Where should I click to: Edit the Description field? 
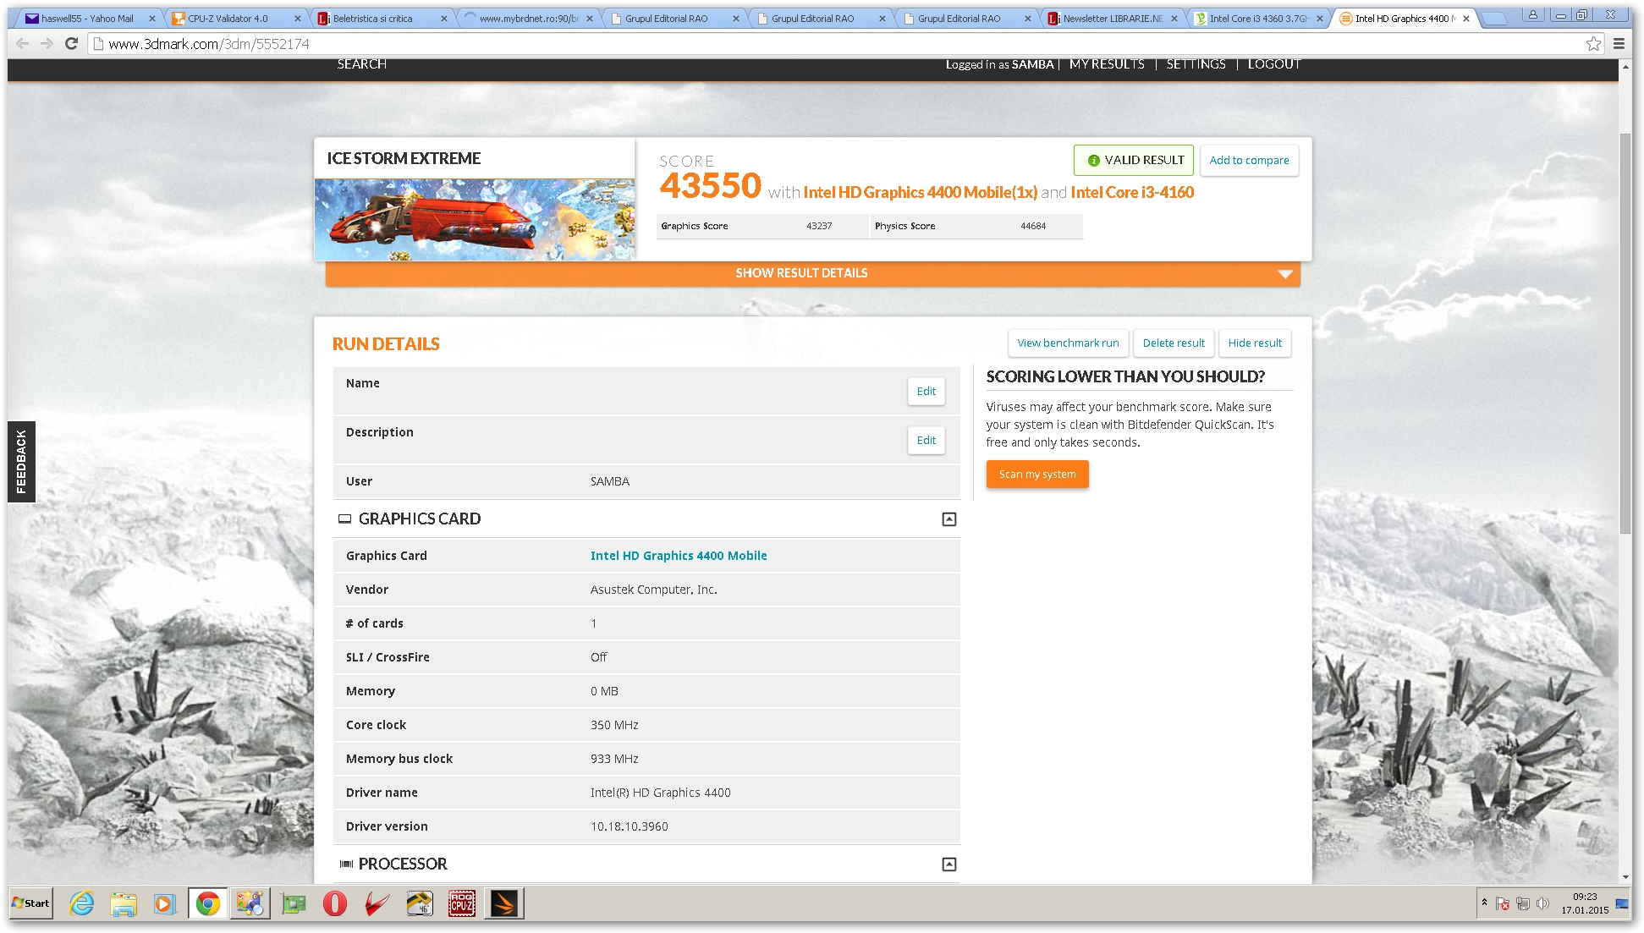[x=926, y=441]
